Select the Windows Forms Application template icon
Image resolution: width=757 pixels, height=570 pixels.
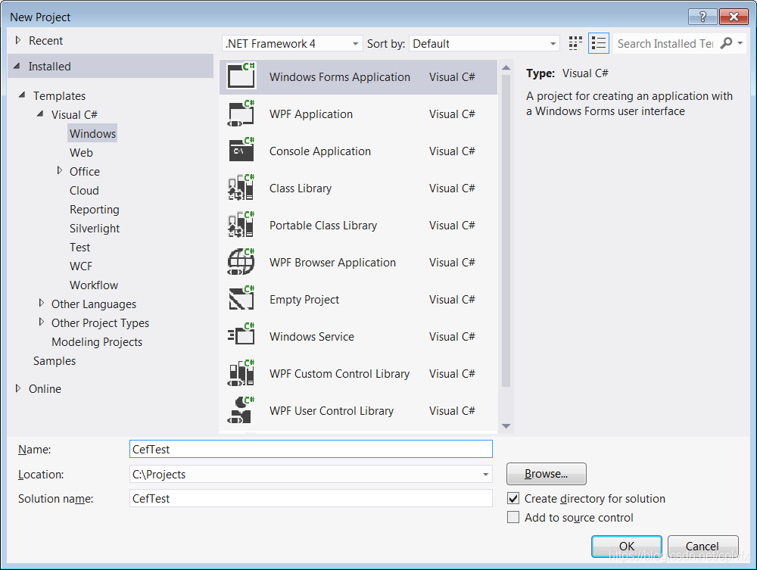[240, 76]
